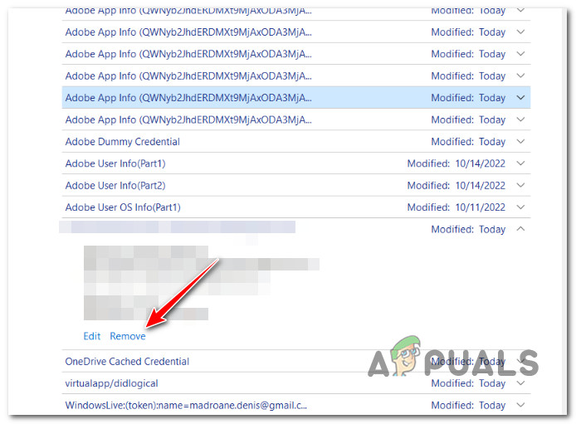
Task: Expand the WindowsLive token entry chevron
Action: (520, 405)
